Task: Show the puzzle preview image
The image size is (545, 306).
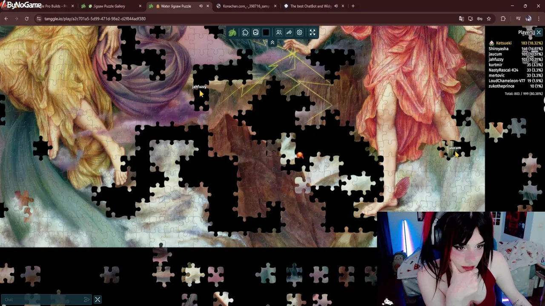Action: (255, 32)
